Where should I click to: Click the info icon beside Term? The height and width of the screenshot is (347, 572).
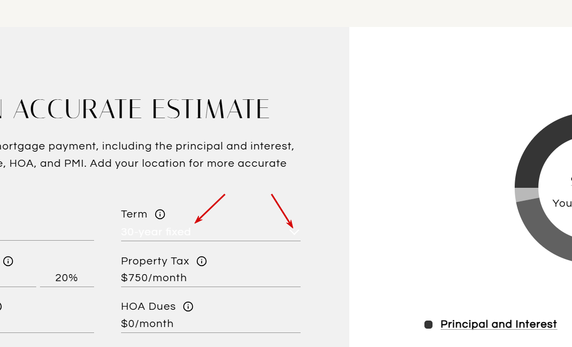(160, 214)
